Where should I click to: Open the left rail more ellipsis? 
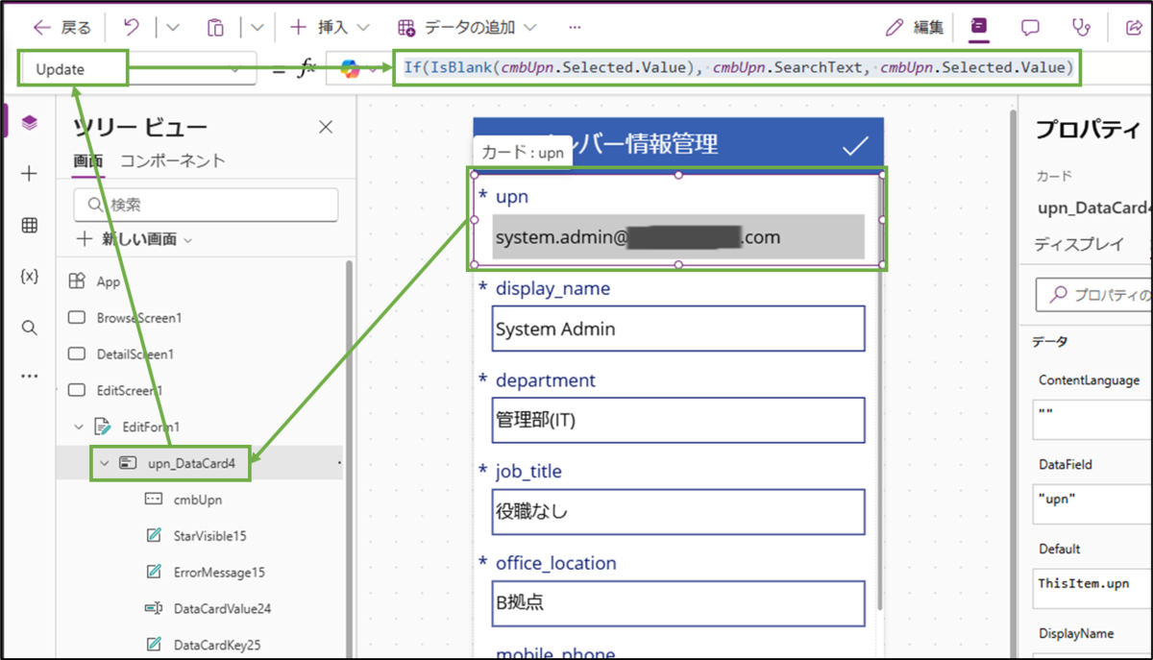30,376
